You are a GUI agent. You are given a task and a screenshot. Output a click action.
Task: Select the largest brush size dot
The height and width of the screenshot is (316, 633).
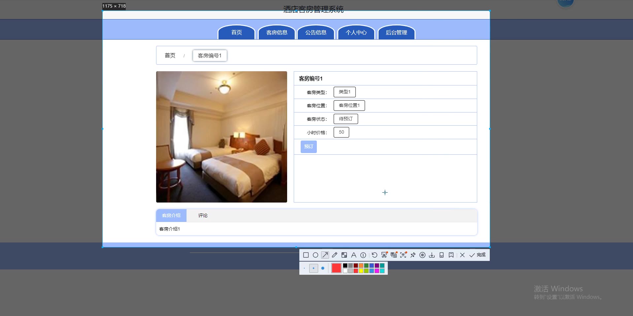(x=323, y=268)
